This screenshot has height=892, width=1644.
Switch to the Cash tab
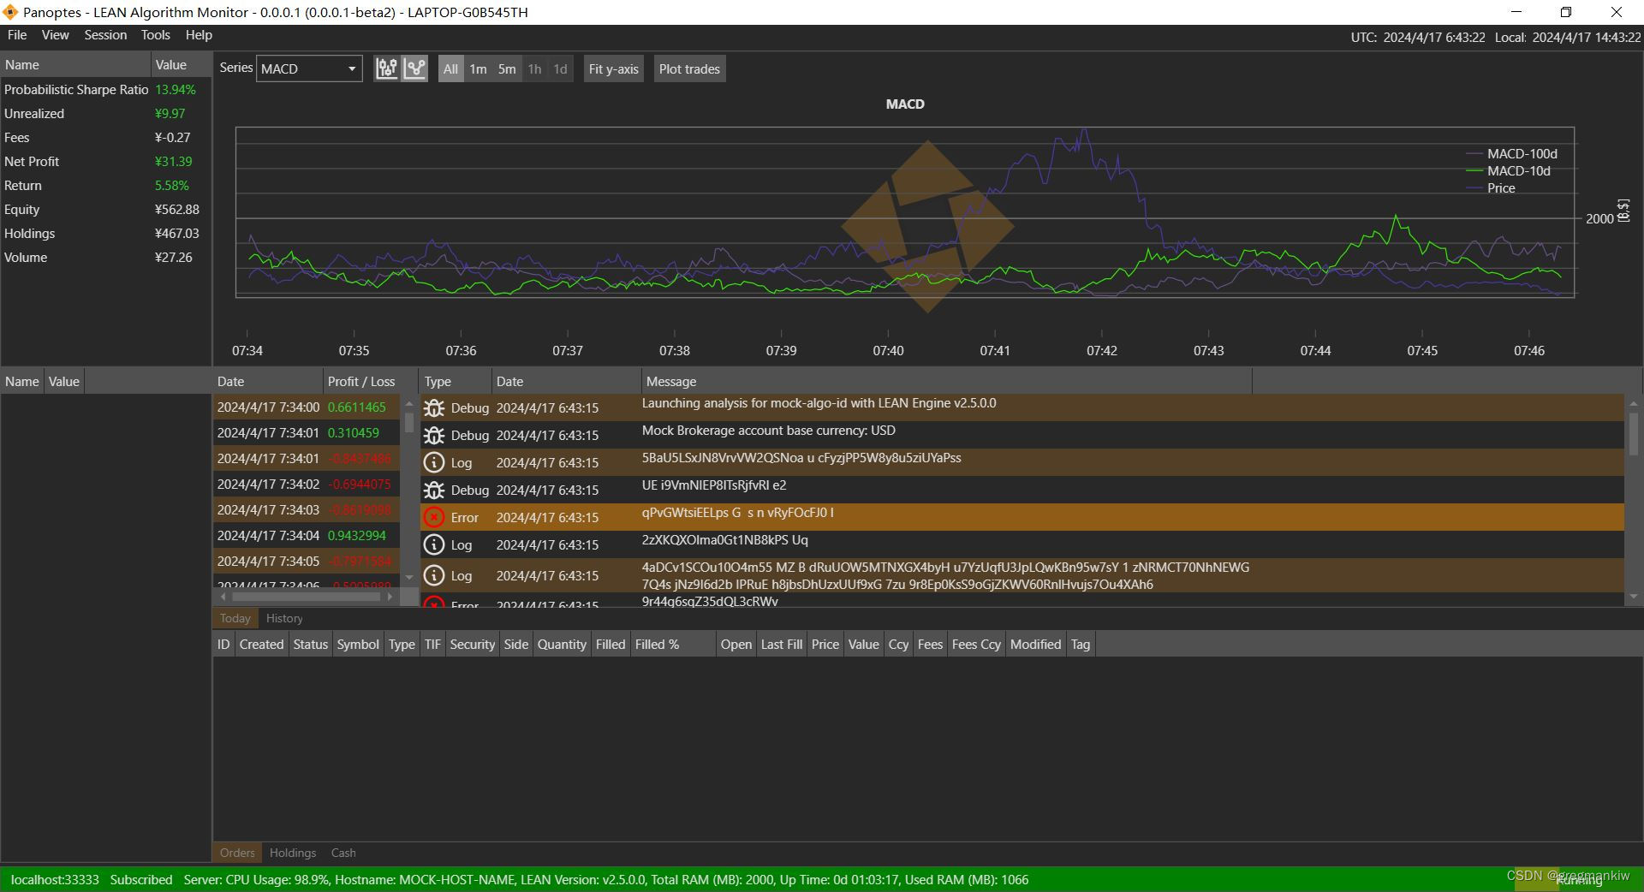click(343, 853)
